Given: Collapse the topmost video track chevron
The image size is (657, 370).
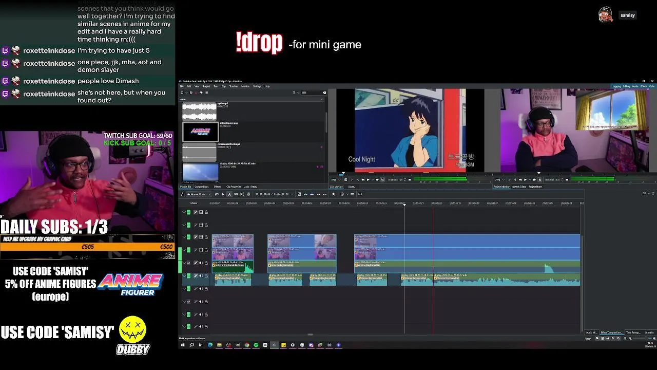Looking at the screenshot, I should [x=184, y=212].
